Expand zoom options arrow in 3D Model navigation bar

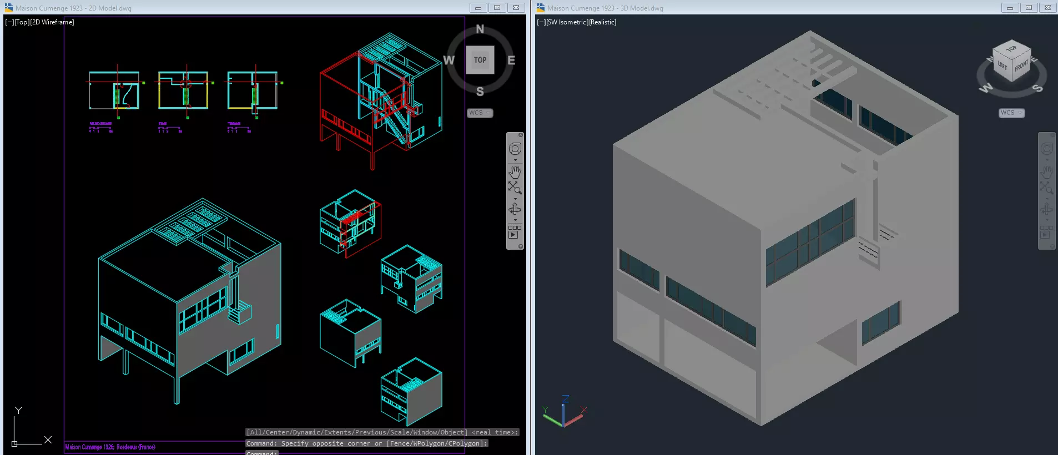pyautogui.click(x=1047, y=199)
